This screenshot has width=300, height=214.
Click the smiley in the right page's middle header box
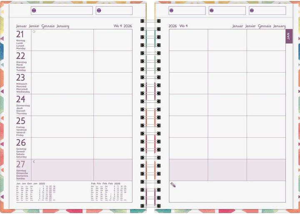pyautogui.click(x=212, y=10)
